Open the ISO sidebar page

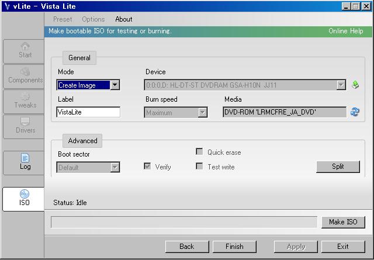click(x=23, y=199)
